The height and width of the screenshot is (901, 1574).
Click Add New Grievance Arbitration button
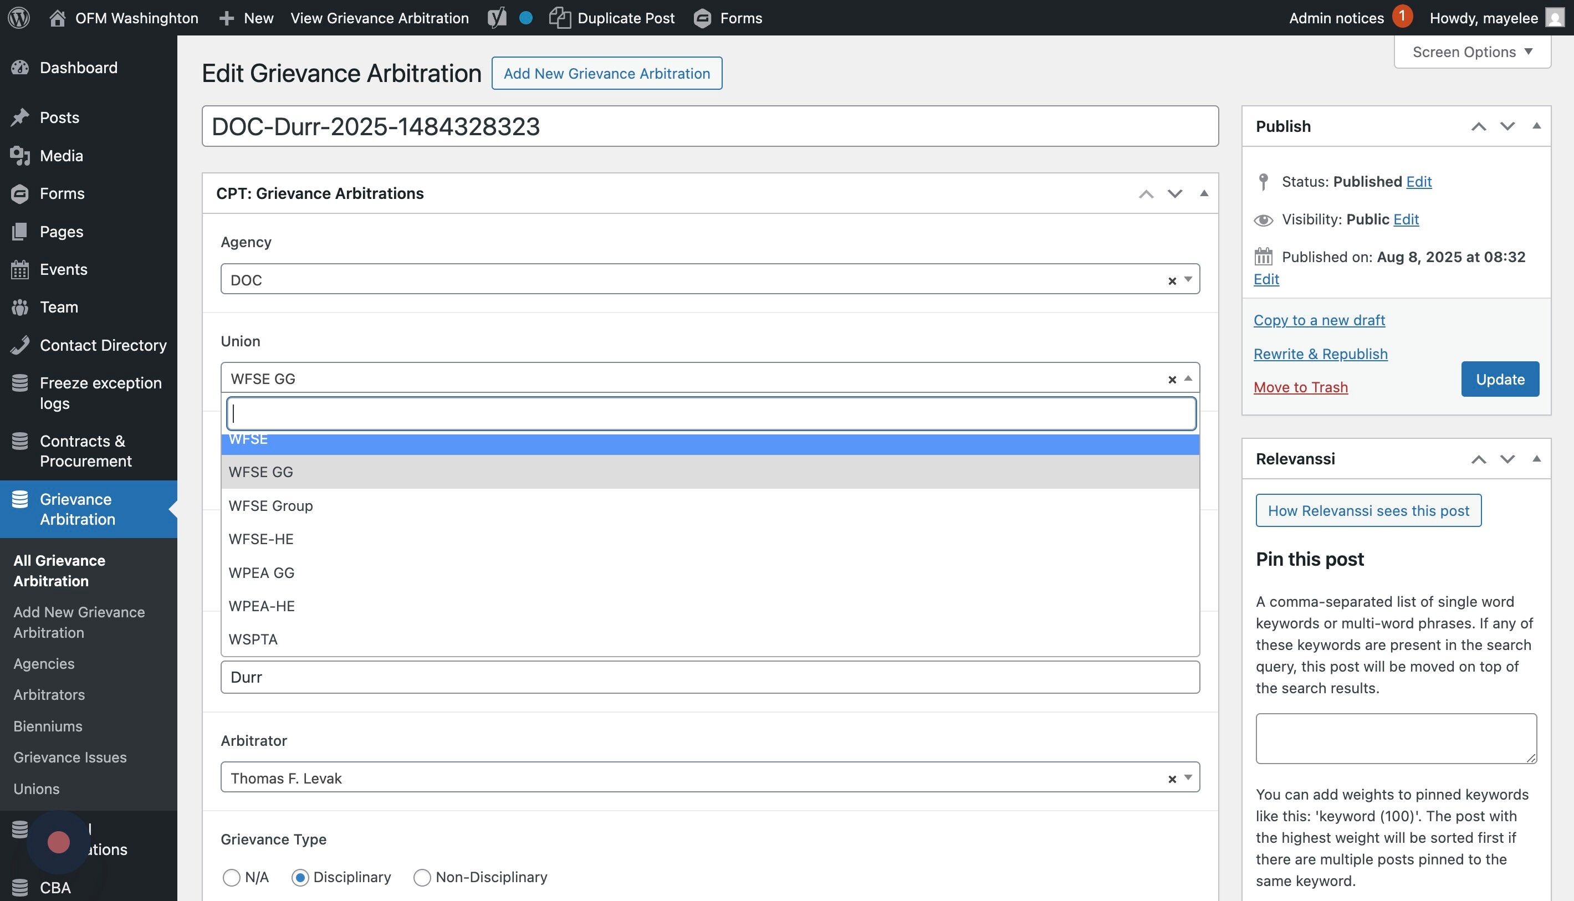tap(606, 73)
